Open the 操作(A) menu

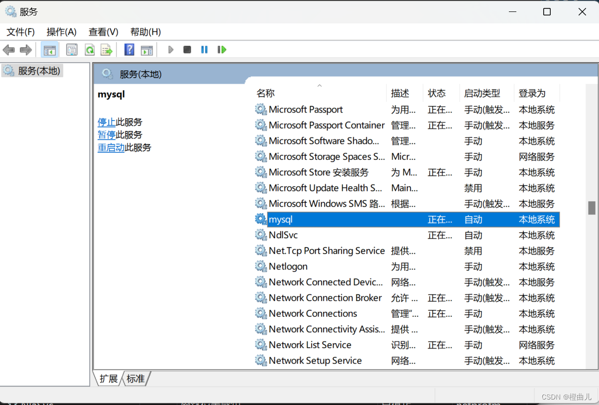pyautogui.click(x=62, y=32)
